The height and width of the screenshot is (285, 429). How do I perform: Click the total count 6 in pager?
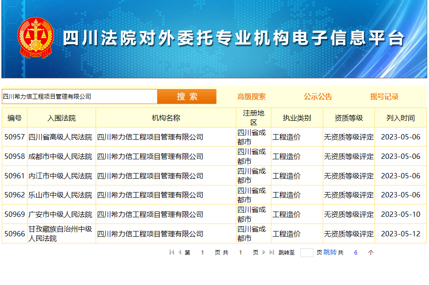[x=356, y=252]
